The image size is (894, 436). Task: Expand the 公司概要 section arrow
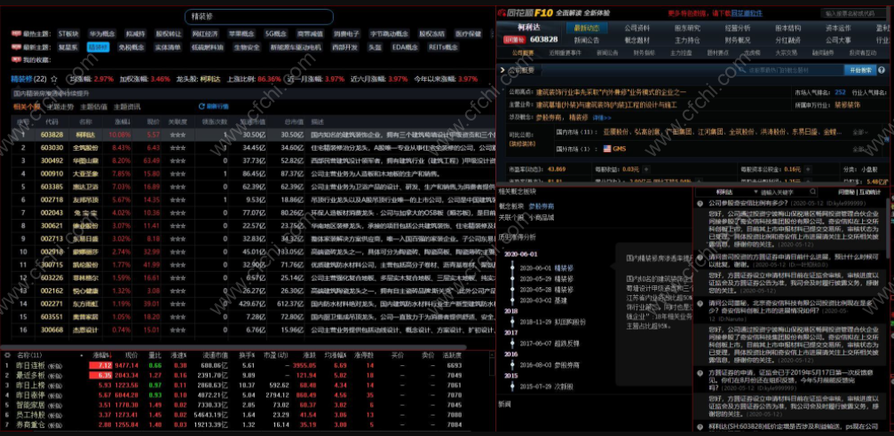(502, 70)
